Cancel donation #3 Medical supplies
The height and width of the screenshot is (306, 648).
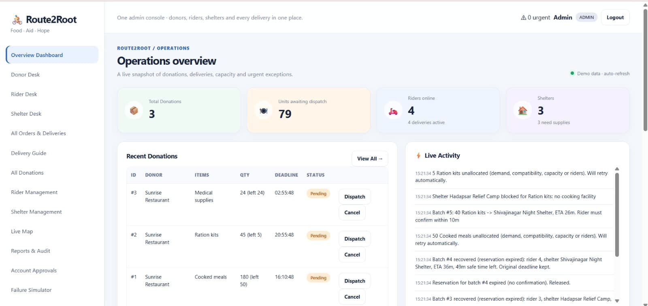pyautogui.click(x=352, y=212)
